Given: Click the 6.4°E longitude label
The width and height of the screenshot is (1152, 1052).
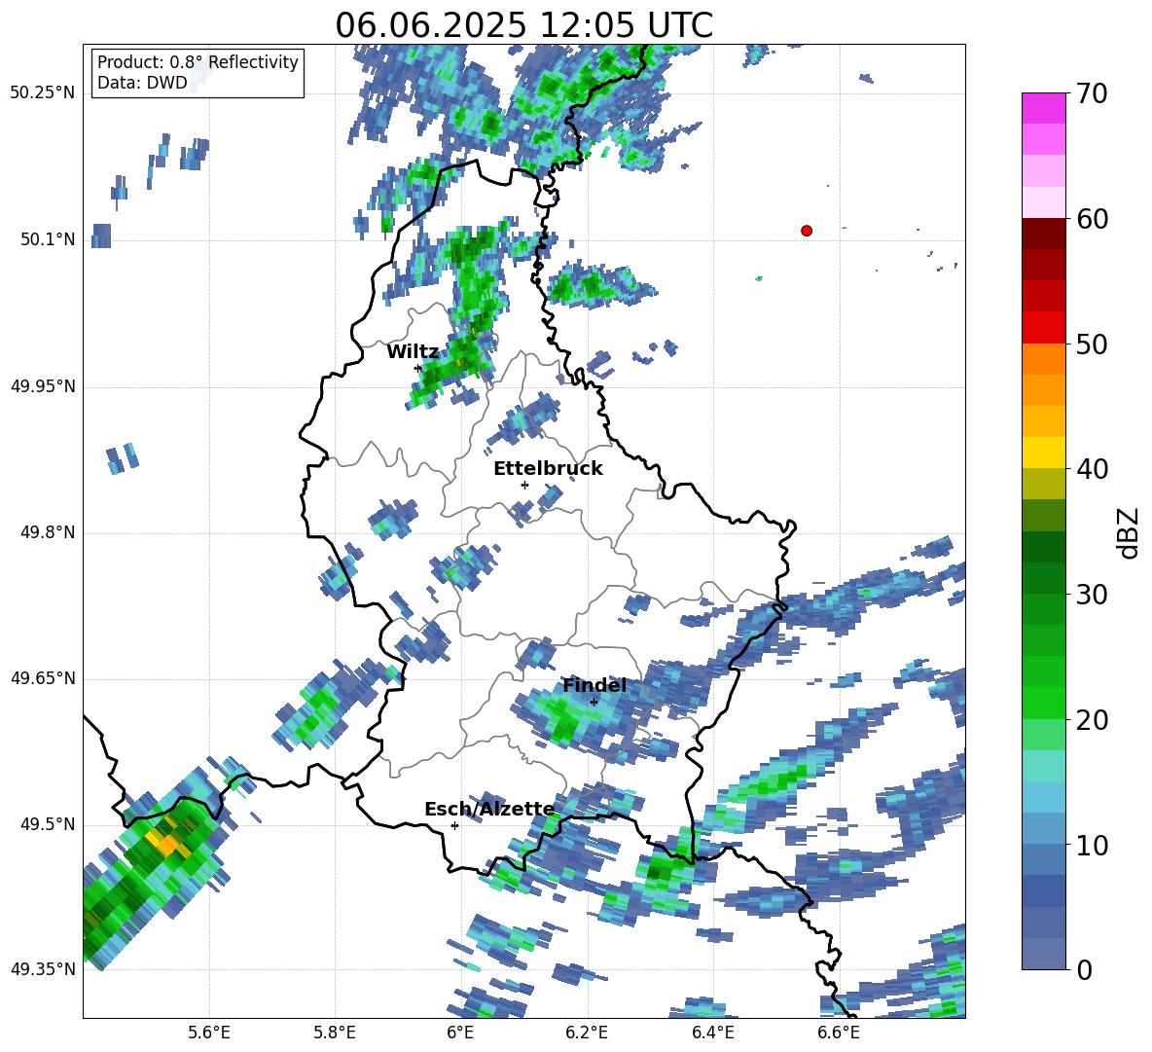Looking at the screenshot, I should pos(712,1033).
